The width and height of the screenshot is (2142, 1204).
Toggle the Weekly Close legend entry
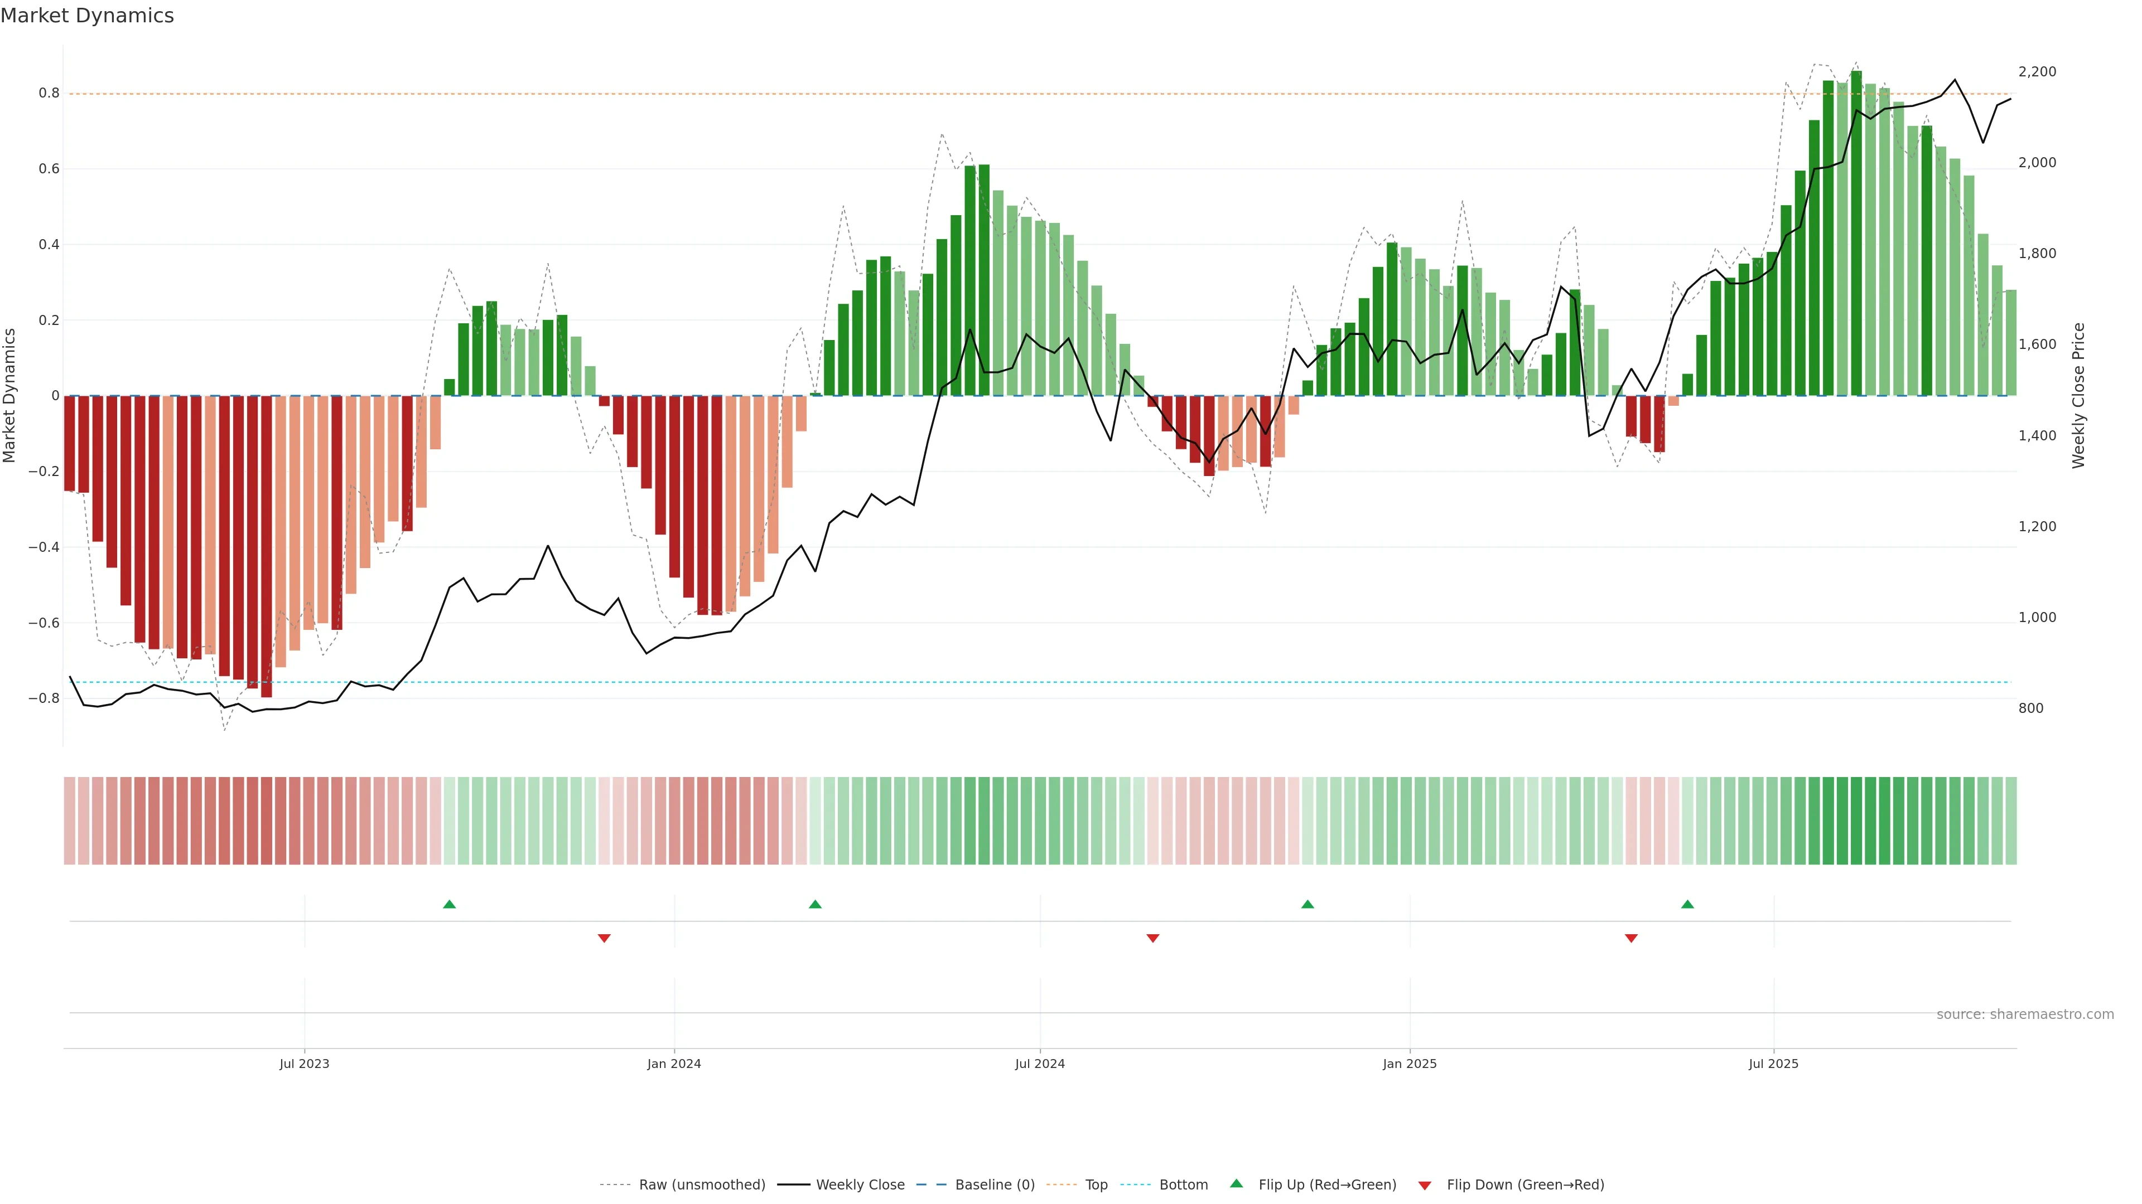(x=860, y=1185)
